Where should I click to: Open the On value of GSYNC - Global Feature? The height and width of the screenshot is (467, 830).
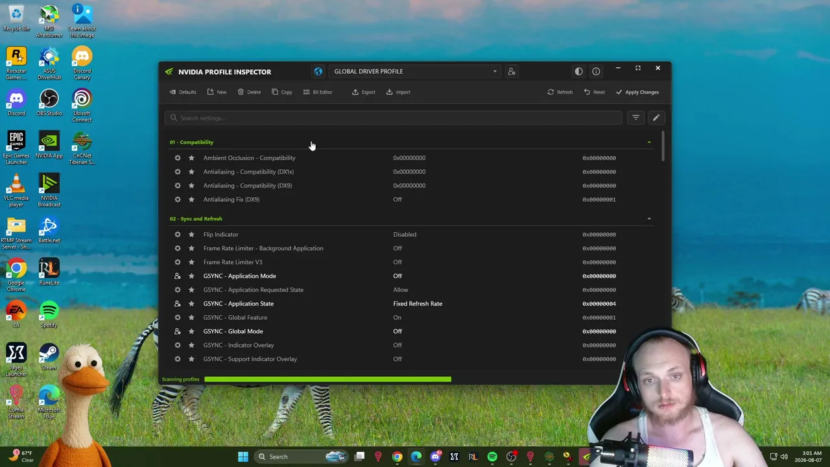(x=397, y=318)
